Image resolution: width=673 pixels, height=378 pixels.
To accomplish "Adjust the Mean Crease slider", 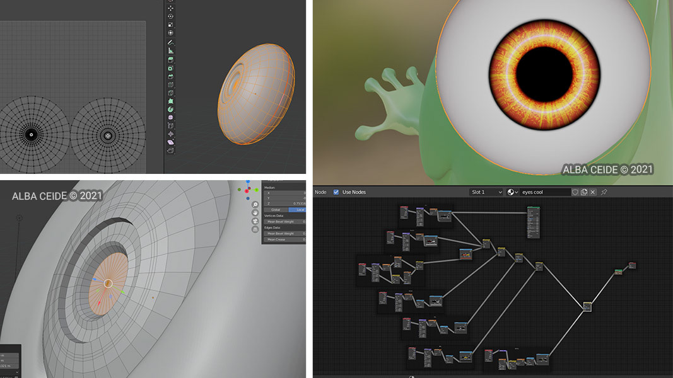I will [x=285, y=239].
